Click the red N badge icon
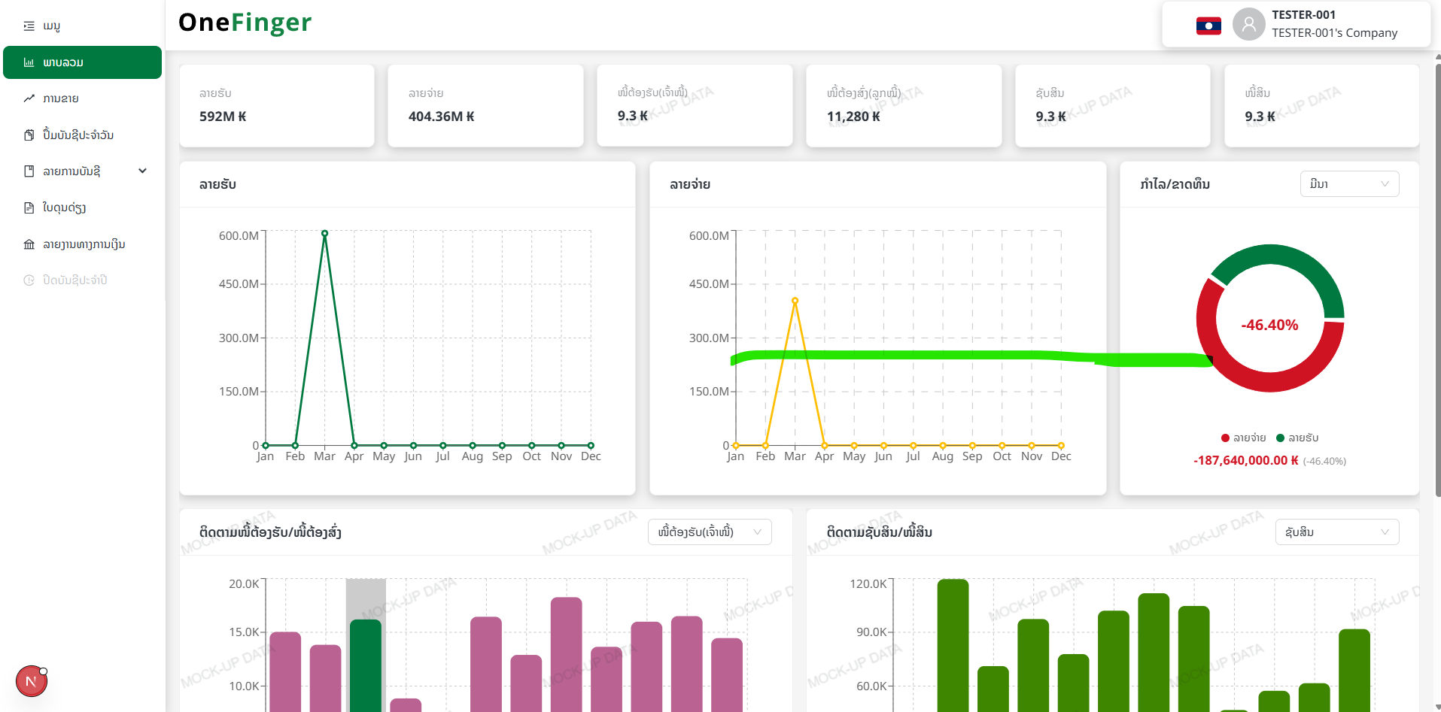 point(31,681)
